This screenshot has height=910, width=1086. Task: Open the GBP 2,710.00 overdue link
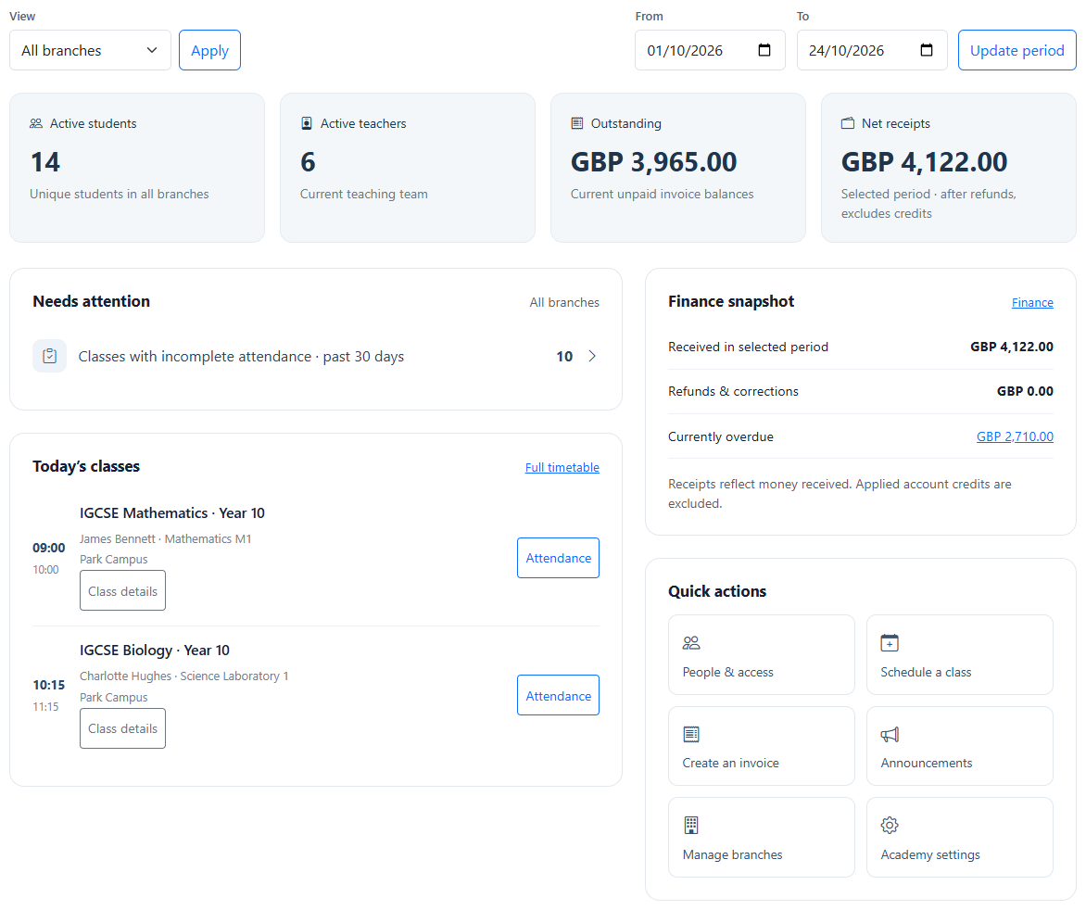pos(1015,436)
